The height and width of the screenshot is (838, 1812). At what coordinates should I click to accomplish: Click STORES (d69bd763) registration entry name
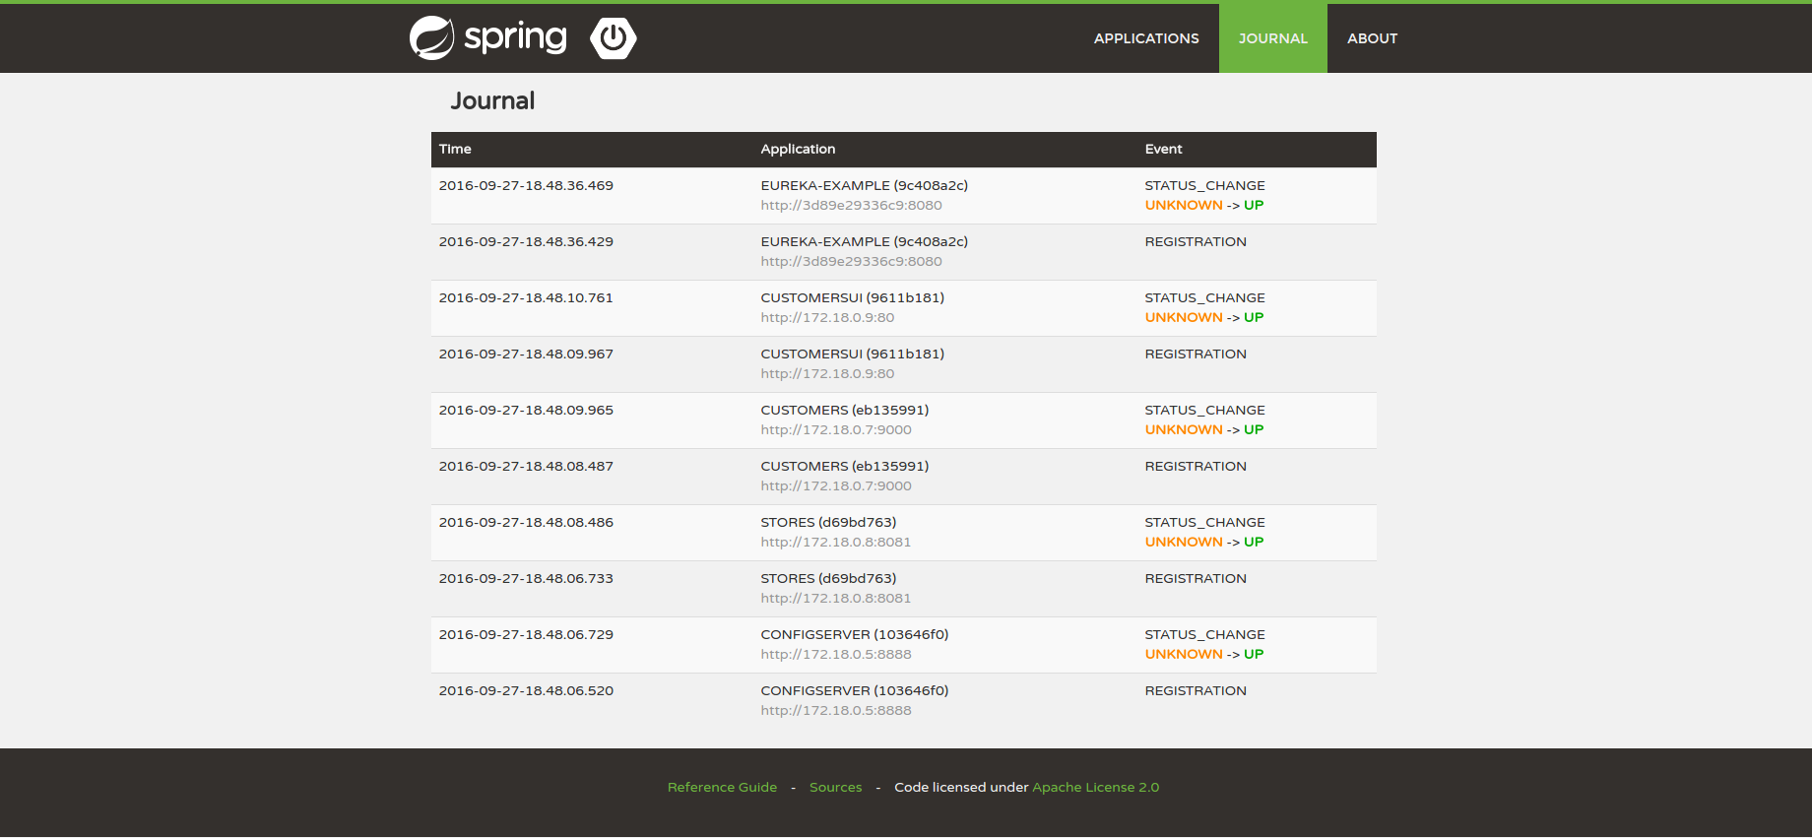(828, 578)
